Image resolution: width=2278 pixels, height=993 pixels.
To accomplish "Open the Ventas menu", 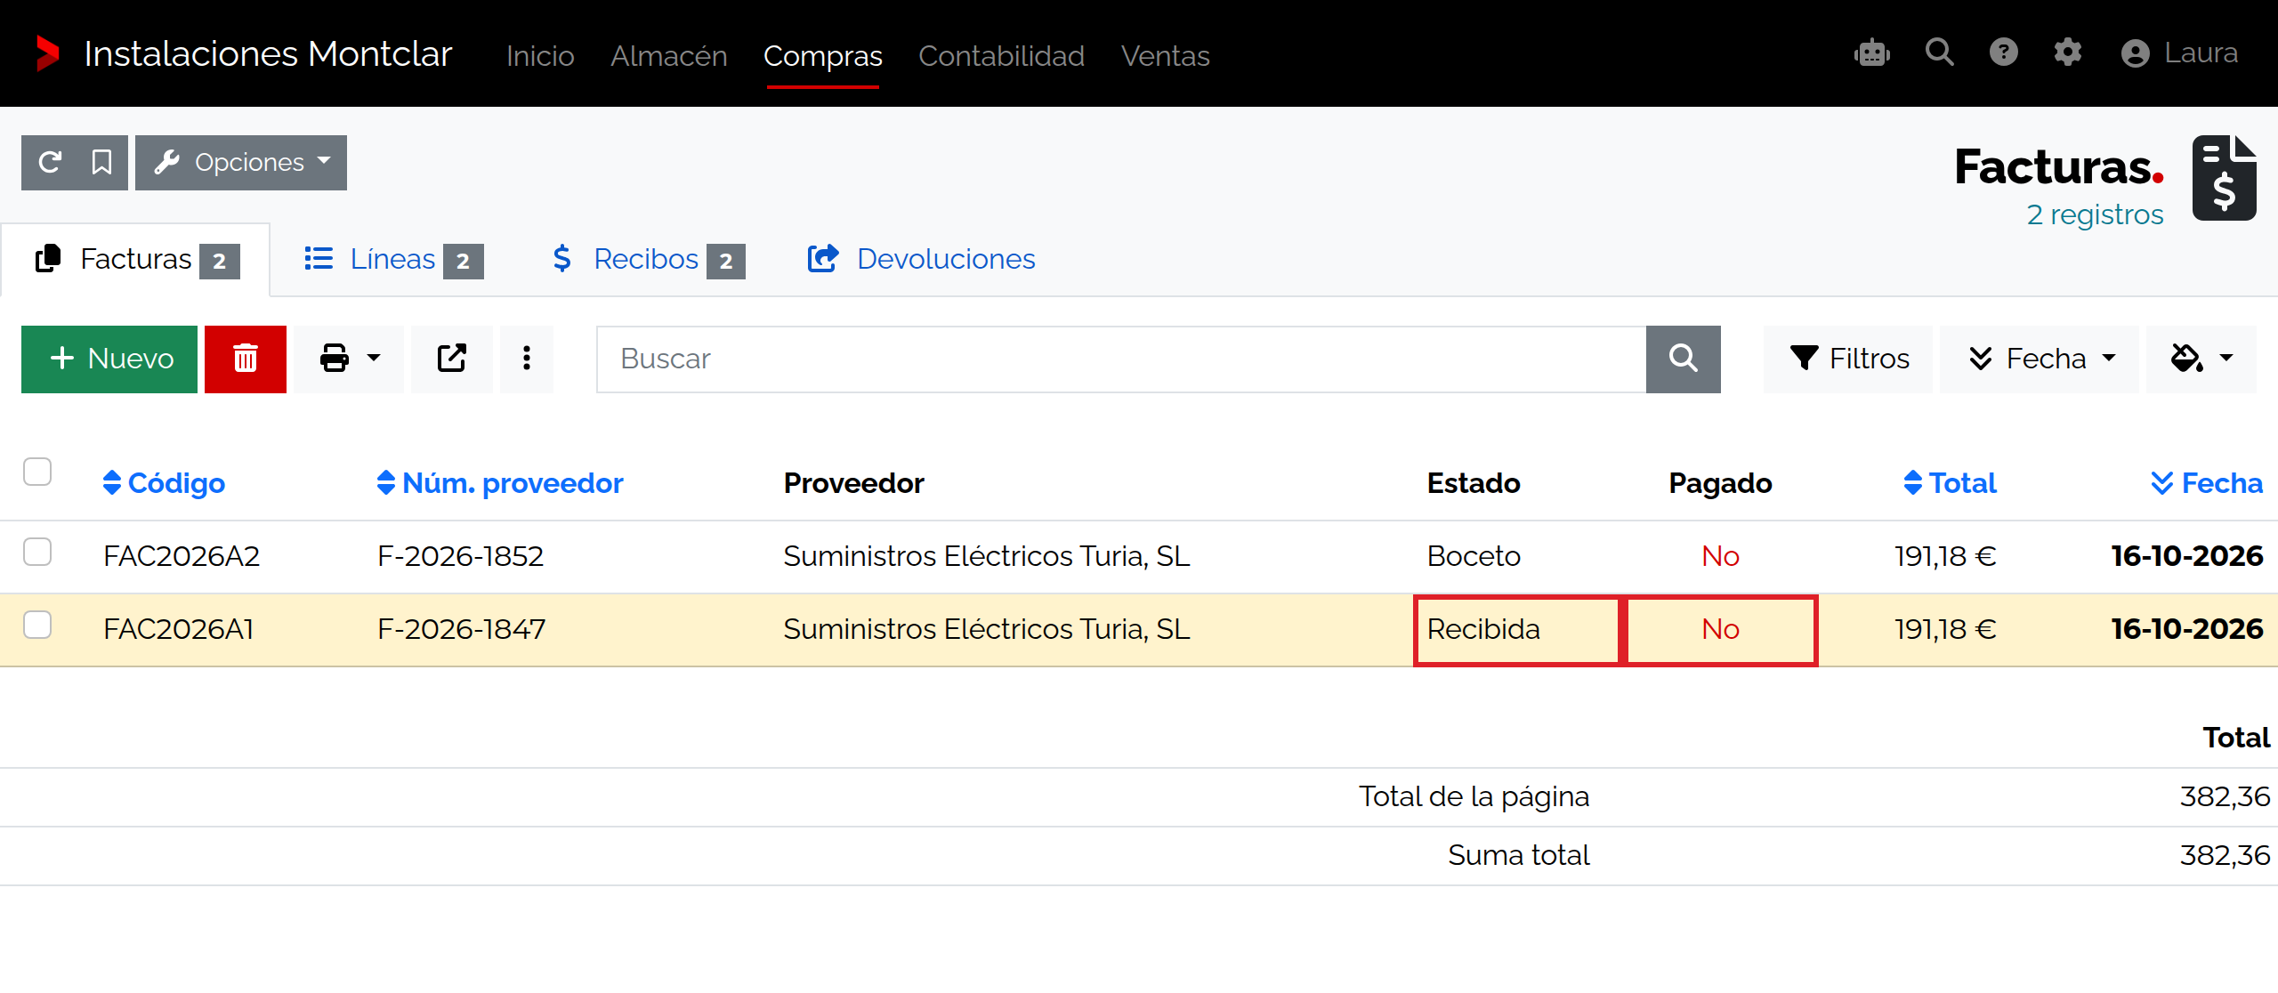I will point(1165,55).
